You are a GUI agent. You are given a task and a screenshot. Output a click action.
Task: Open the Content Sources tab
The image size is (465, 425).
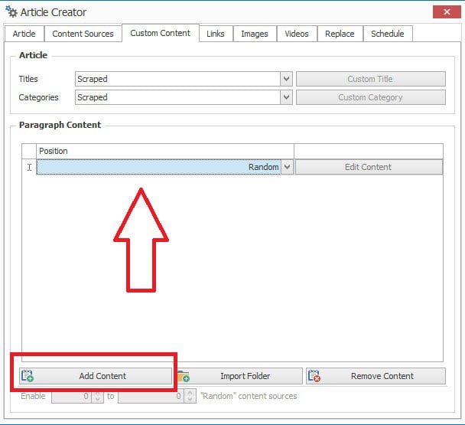83,34
